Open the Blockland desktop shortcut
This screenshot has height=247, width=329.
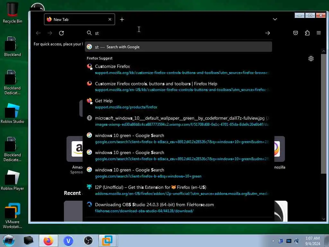click(x=13, y=47)
